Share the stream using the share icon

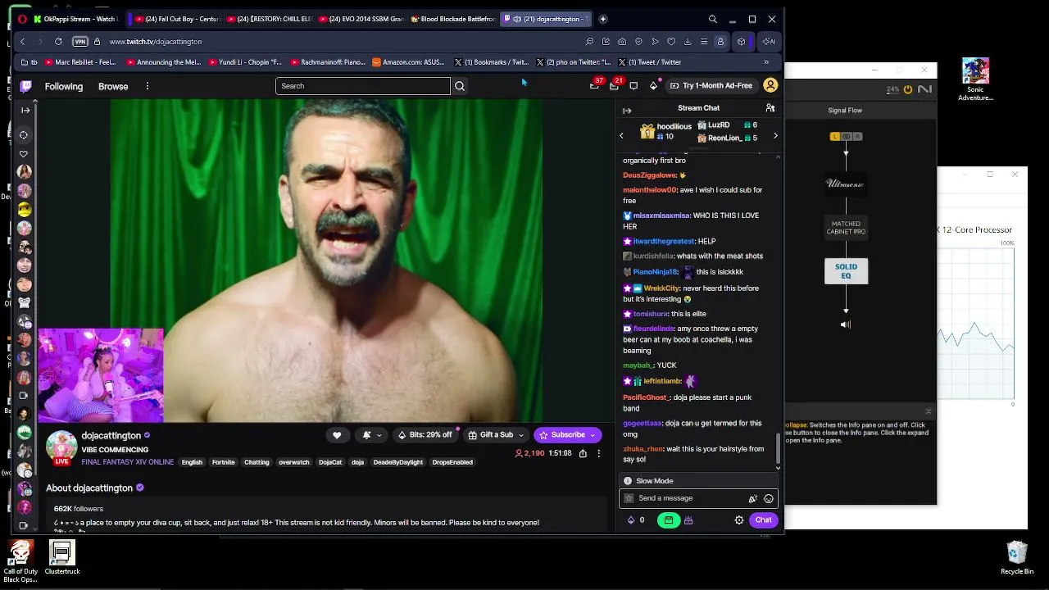point(583,453)
